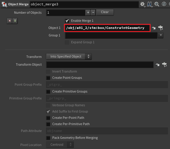170x149 pixels.
Task: Toggle Enable Merge 1 checkbox
Action: click(67, 21)
